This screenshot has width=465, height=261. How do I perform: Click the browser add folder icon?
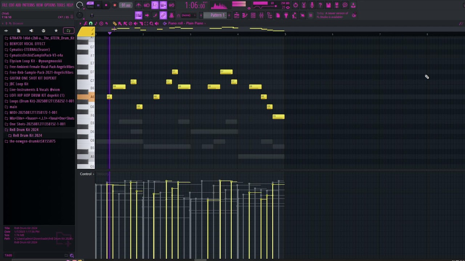68,31
